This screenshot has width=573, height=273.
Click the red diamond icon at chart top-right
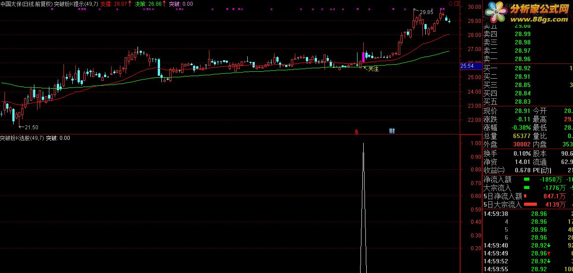pos(450,4)
